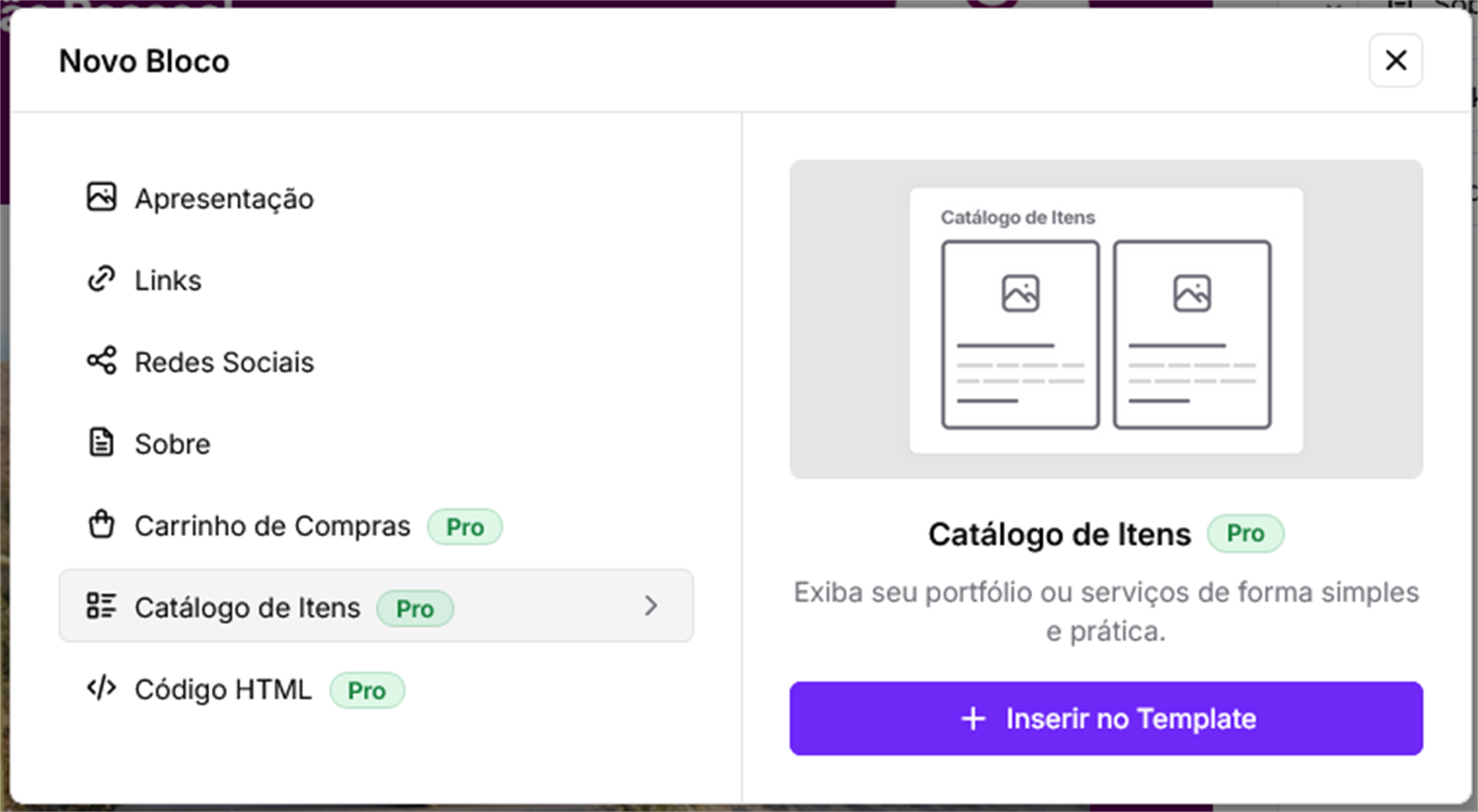Click Pro badge beside Código HTML
This screenshot has height=812, width=1478.
(x=367, y=691)
